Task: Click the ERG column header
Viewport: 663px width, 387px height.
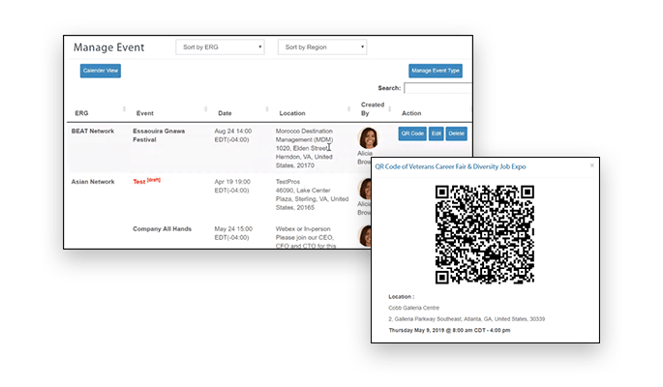Action: point(81,113)
